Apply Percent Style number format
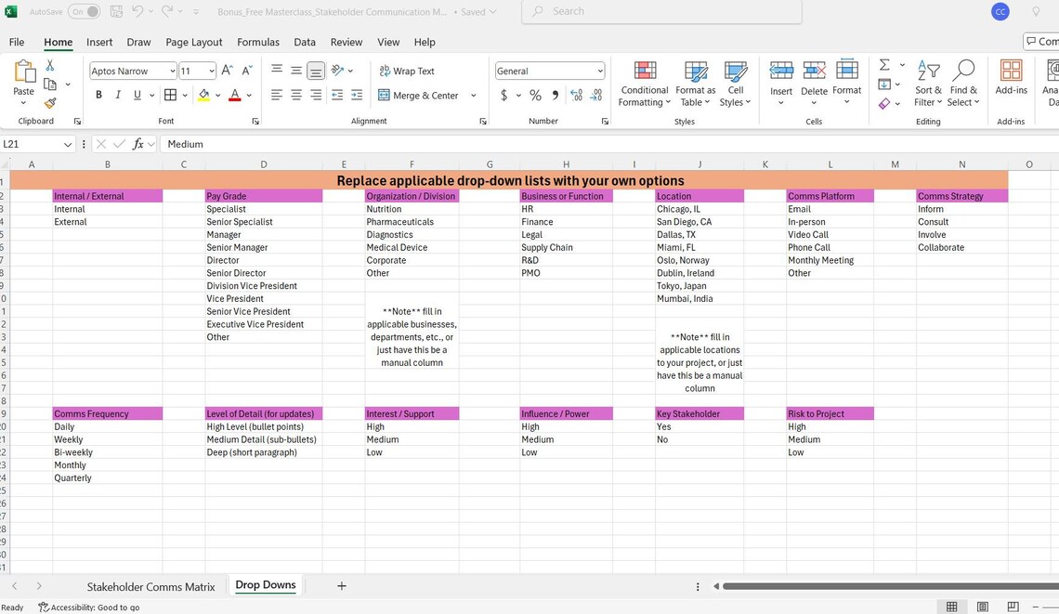Image resolution: width=1059 pixels, height=614 pixels. click(535, 95)
